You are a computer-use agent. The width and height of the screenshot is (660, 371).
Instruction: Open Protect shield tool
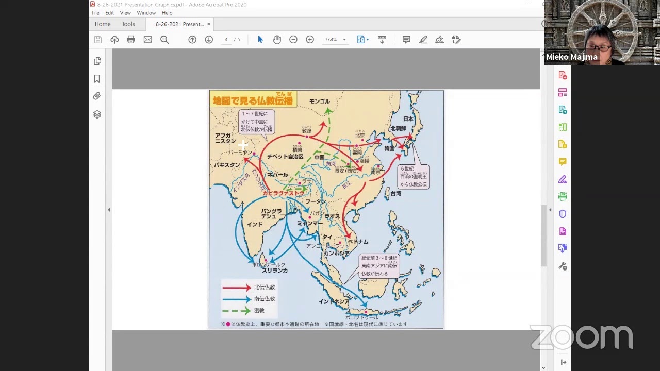point(563,214)
